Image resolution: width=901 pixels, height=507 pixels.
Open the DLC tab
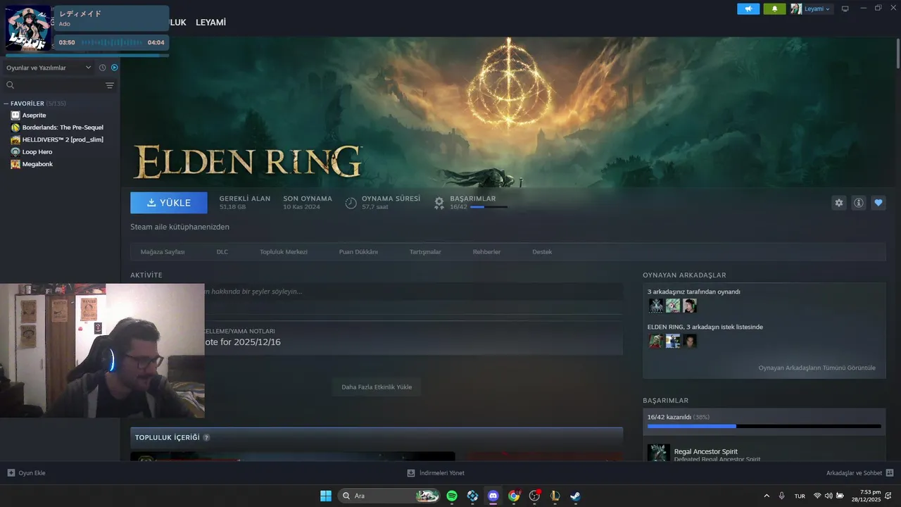pos(222,252)
